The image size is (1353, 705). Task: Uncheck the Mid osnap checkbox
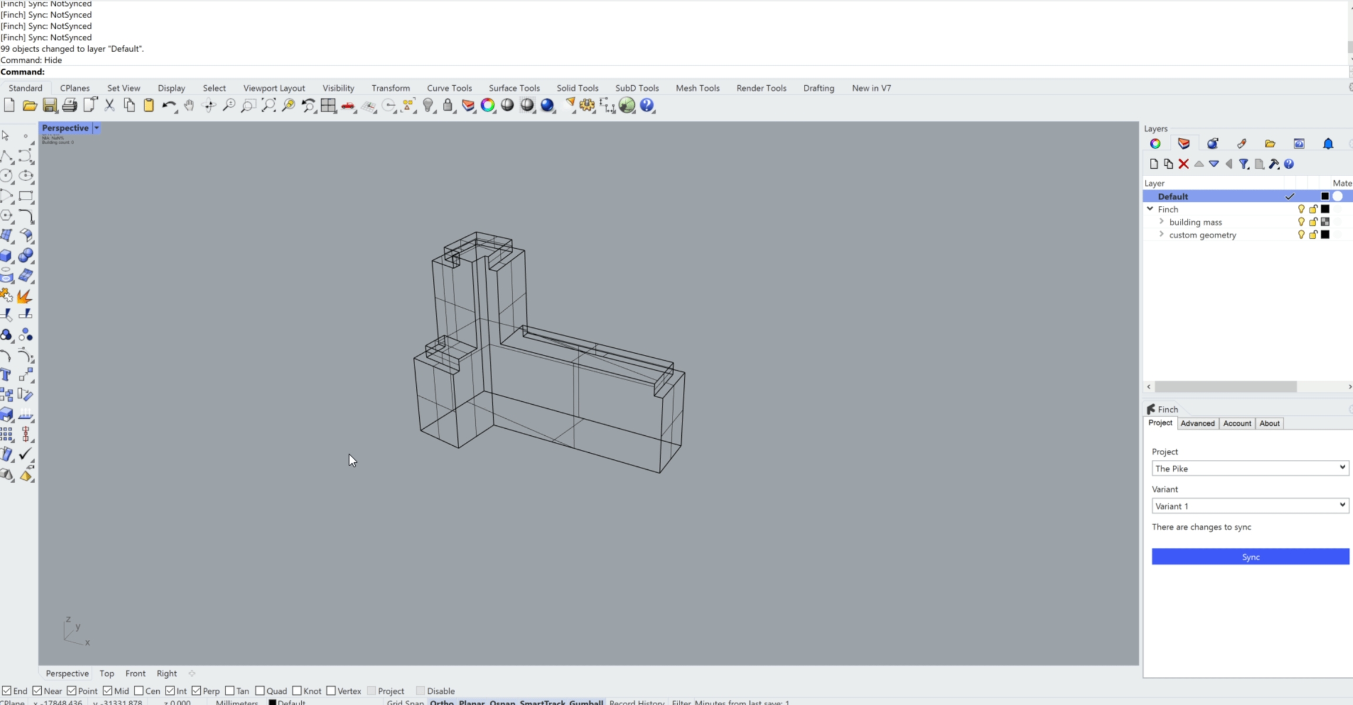107,691
